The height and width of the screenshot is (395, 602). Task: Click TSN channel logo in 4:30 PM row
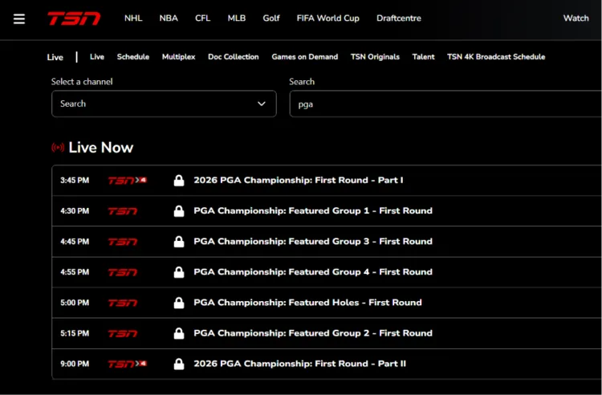(x=123, y=211)
